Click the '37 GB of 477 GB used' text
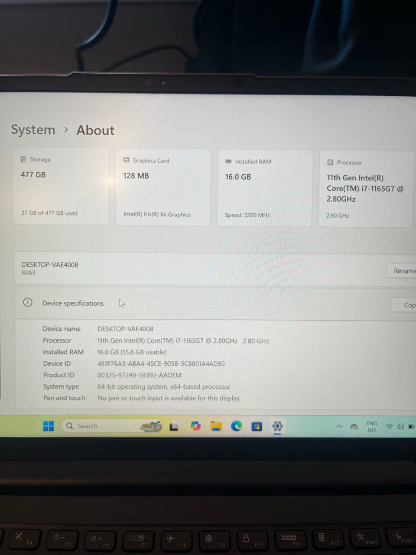This screenshot has height=555, width=416. 49,213
